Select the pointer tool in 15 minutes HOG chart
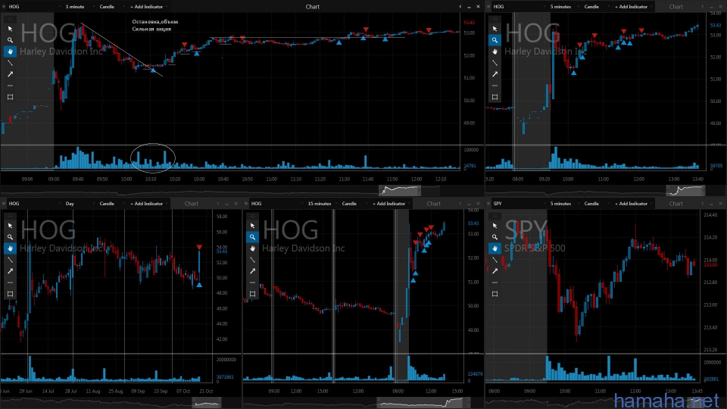 252,226
